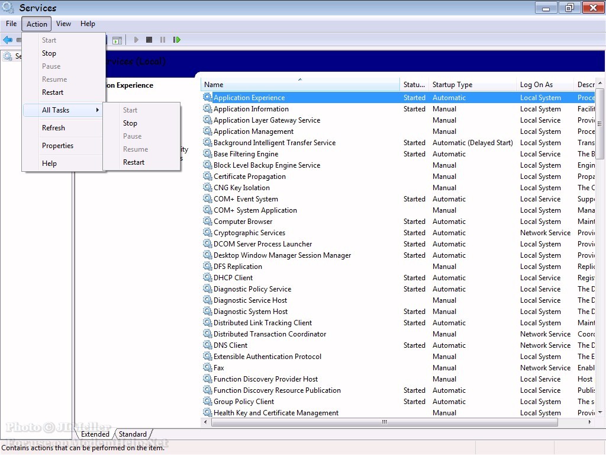Sort by the Name column header

(x=300, y=84)
